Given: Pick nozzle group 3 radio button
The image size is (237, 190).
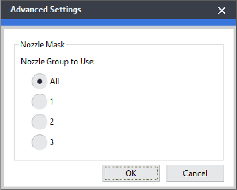Looking at the screenshot, I should pyautogui.click(x=39, y=142).
